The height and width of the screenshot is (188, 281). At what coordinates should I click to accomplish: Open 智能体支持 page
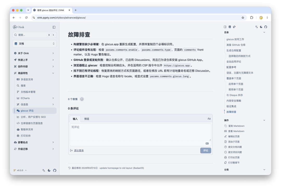tap(27, 130)
